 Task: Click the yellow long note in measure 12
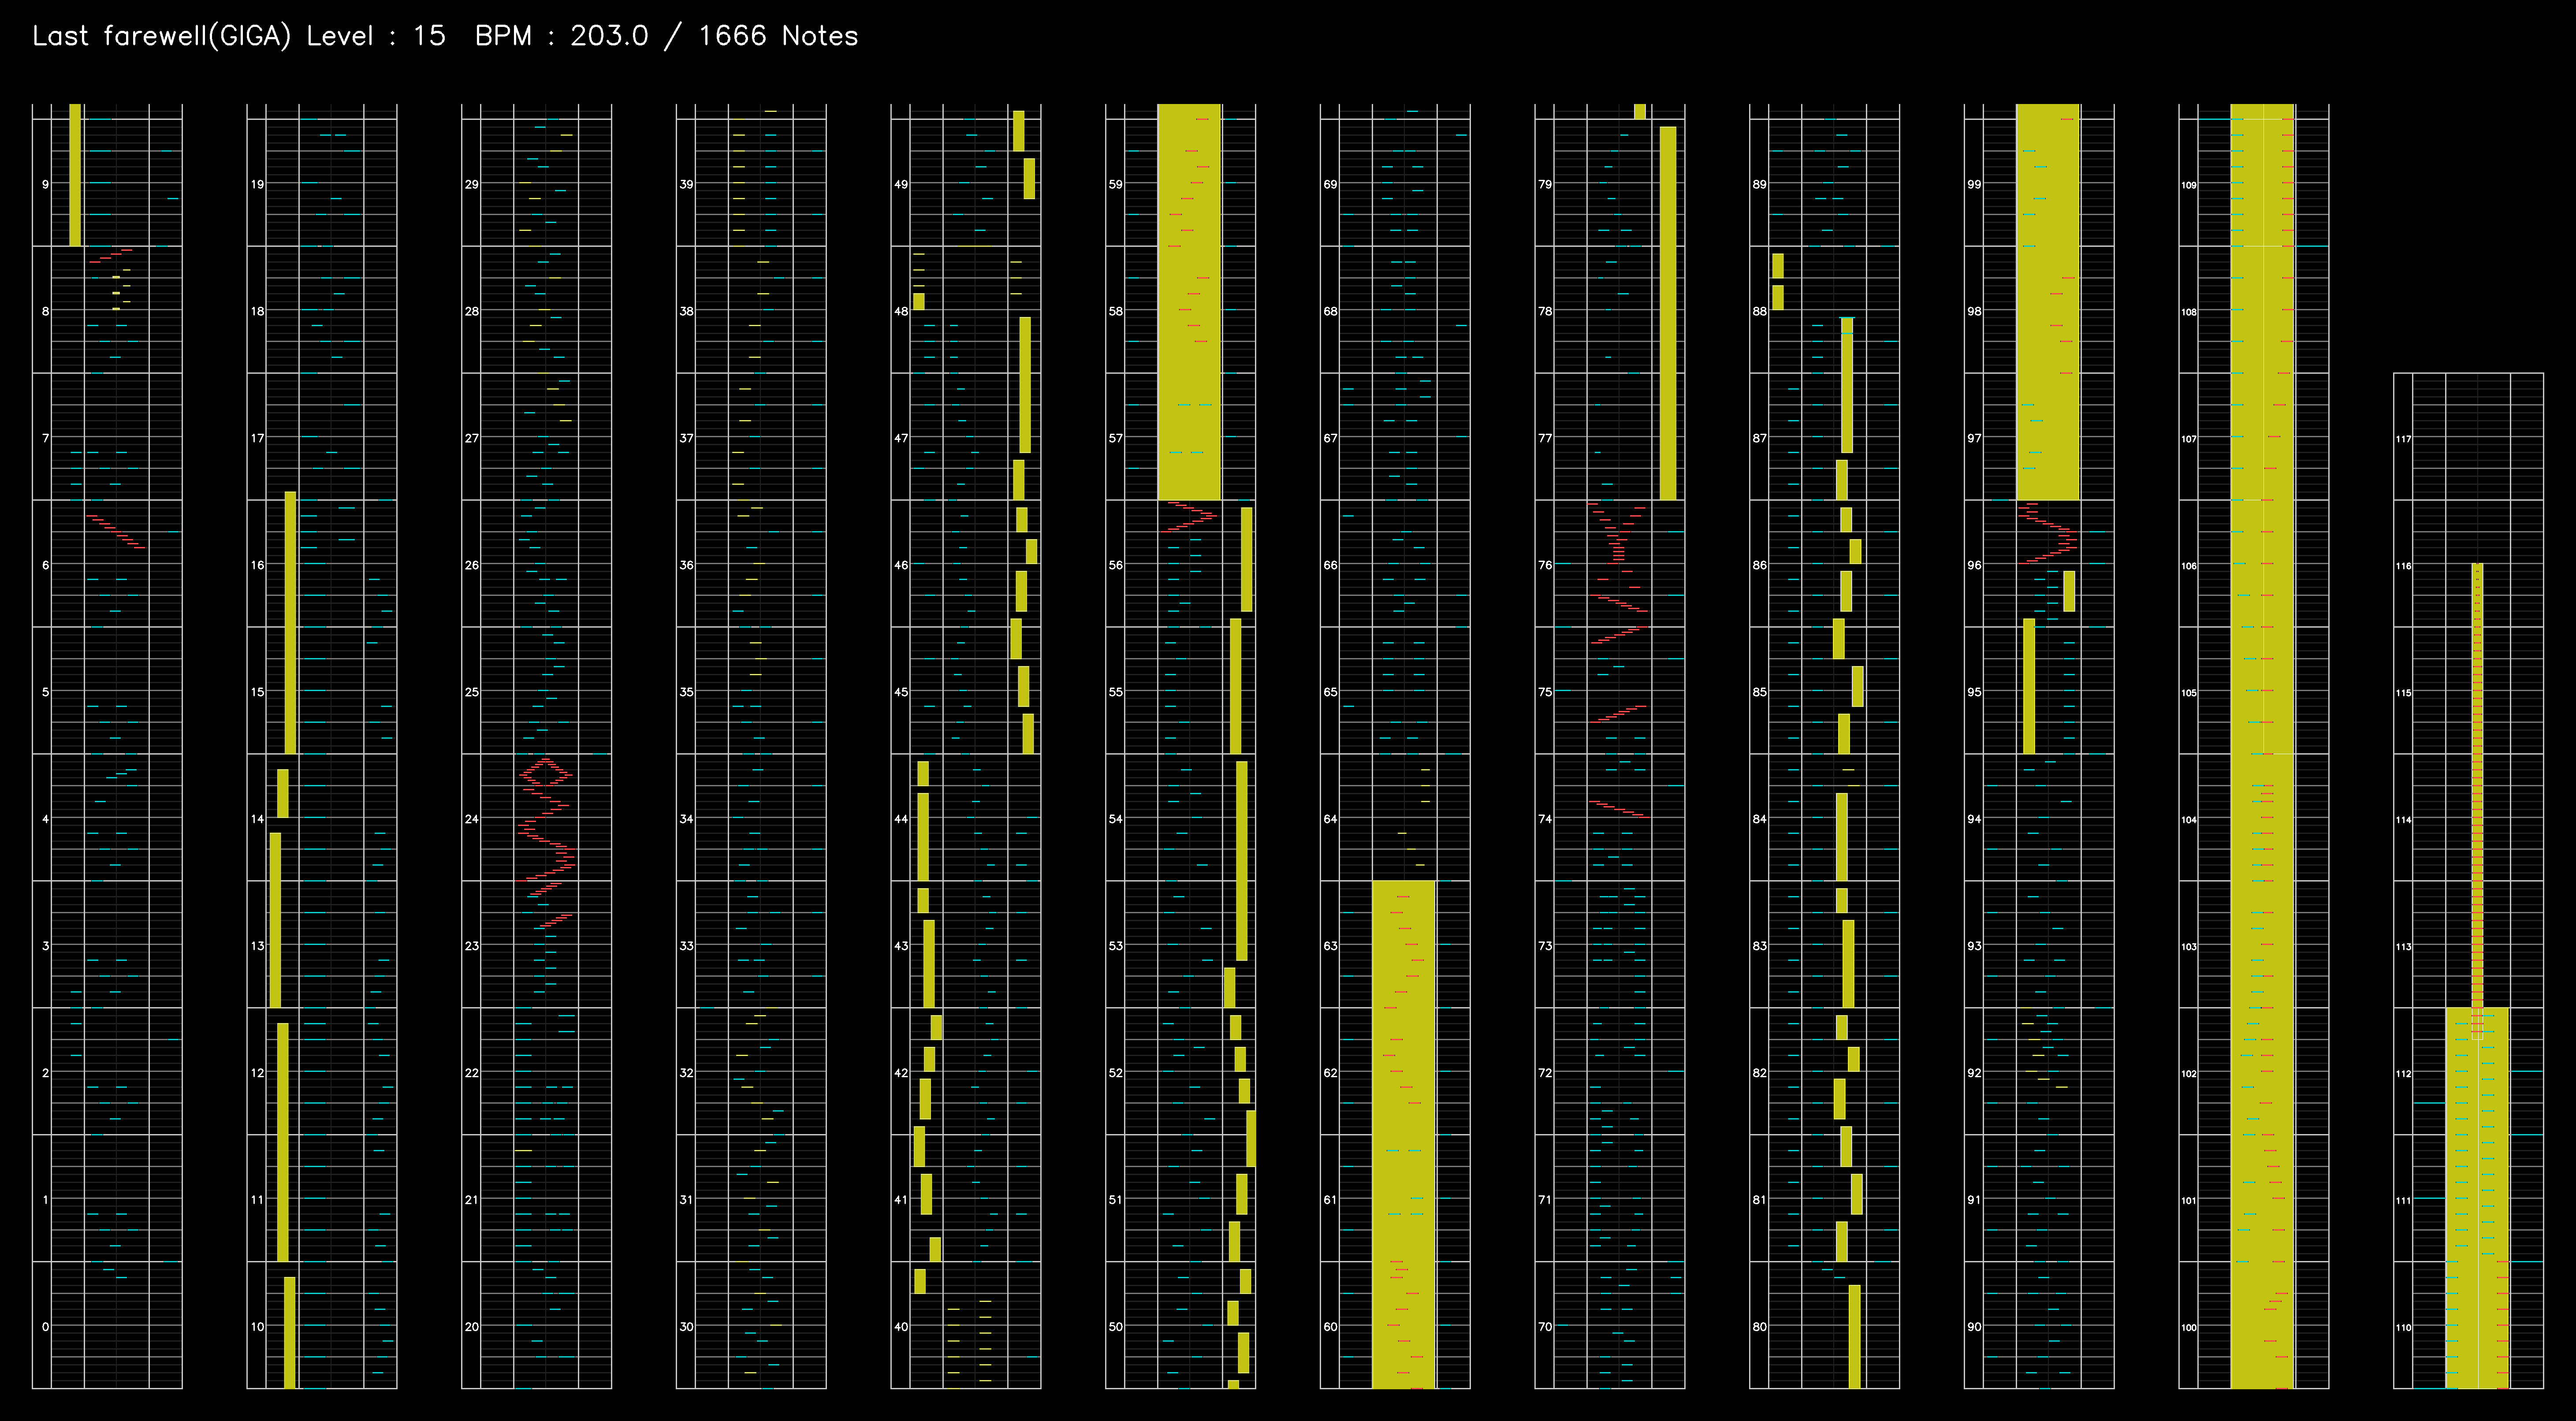(x=283, y=1142)
